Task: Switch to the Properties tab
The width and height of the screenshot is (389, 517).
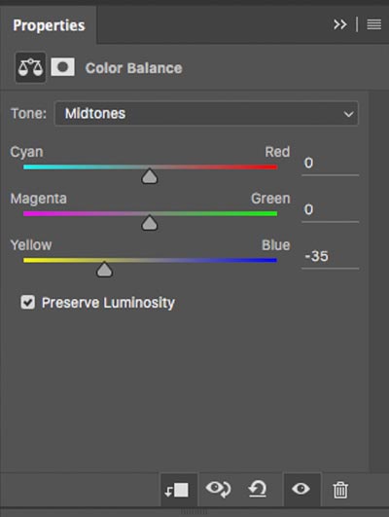Action: 49,25
